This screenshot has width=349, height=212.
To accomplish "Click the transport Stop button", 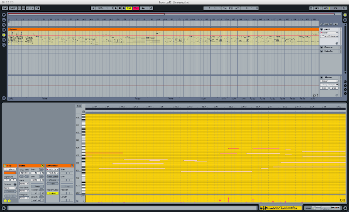I will (x=120, y=8).
